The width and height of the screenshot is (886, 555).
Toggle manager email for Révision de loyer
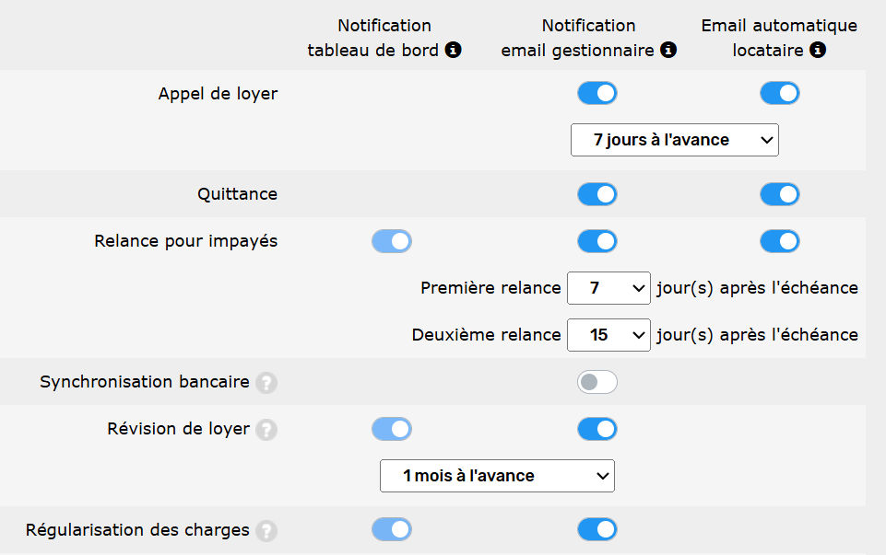click(597, 429)
